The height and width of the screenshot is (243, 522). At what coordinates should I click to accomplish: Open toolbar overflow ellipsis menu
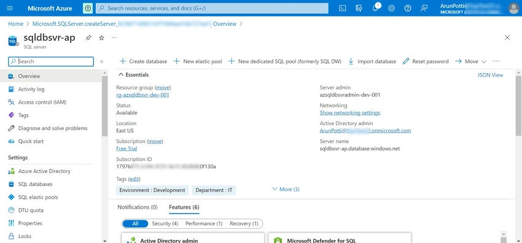(x=496, y=61)
